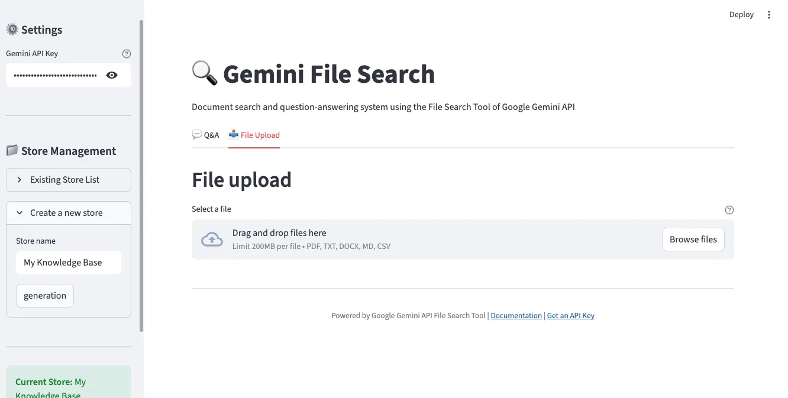
Task: Click the generation button in the sidebar
Action: click(44, 295)
